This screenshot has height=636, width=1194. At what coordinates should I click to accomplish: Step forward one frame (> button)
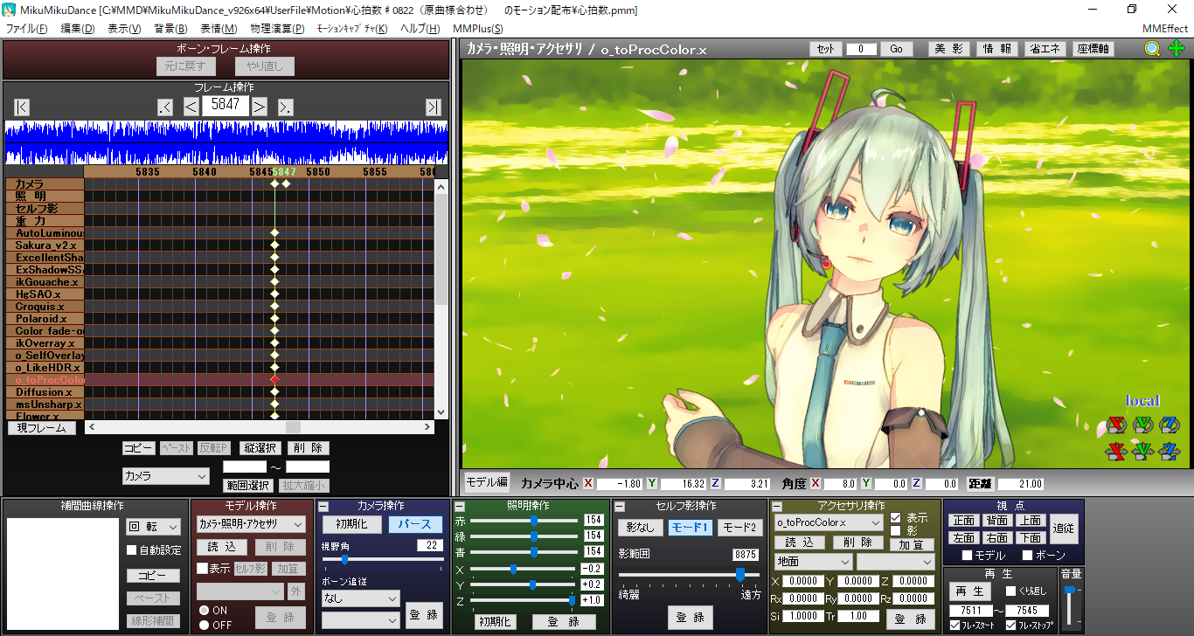[260, 107]
